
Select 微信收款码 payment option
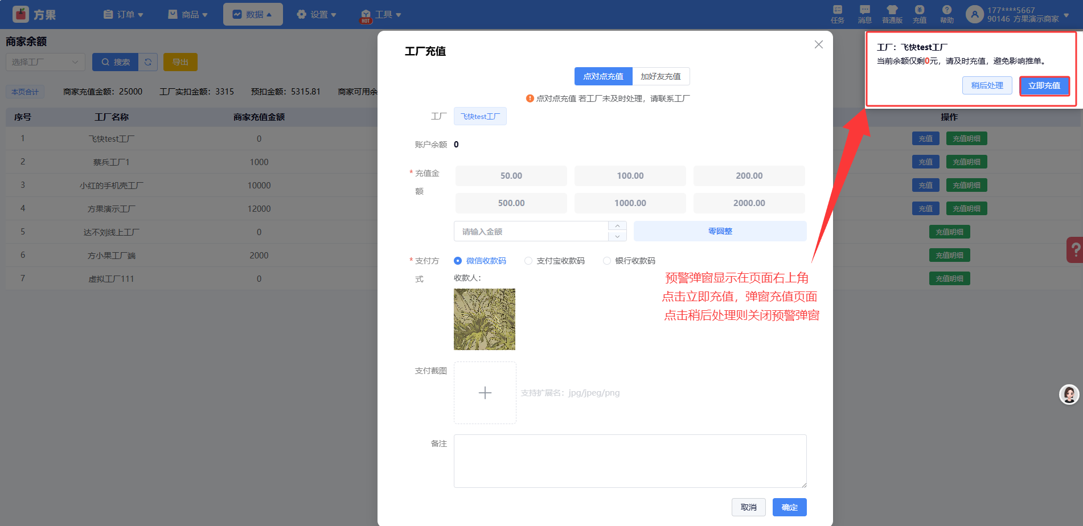coord(458,261)
